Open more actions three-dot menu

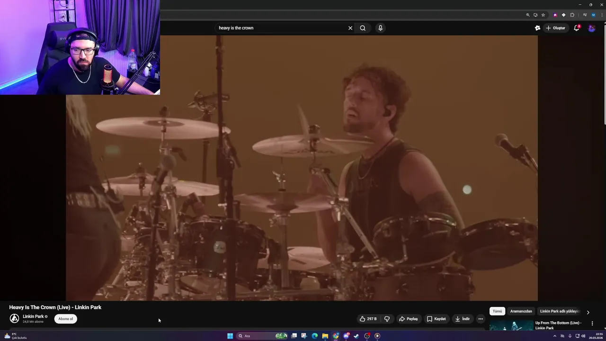tap(481, 319)
